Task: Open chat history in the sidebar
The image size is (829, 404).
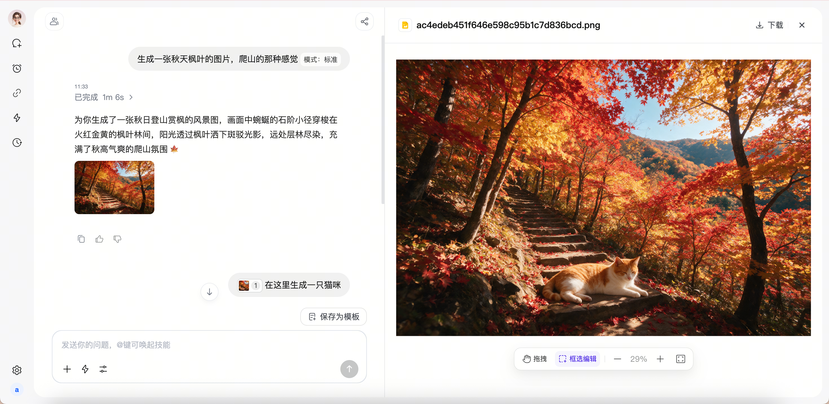Action: coord(17,143)
